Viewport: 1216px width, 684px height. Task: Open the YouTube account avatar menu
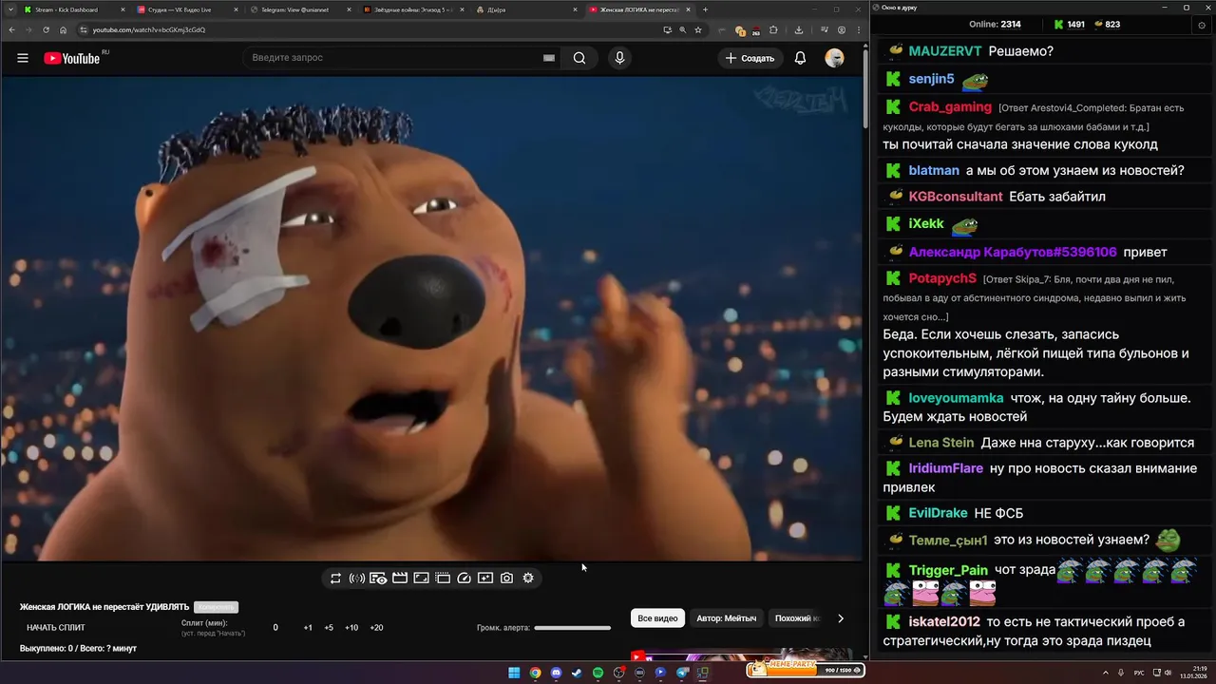(834, 58)
